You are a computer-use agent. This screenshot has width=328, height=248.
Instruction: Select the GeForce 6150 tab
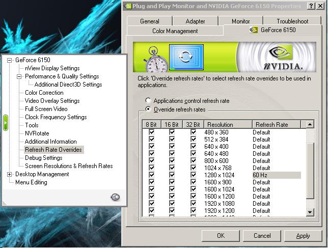coord(273,30)
